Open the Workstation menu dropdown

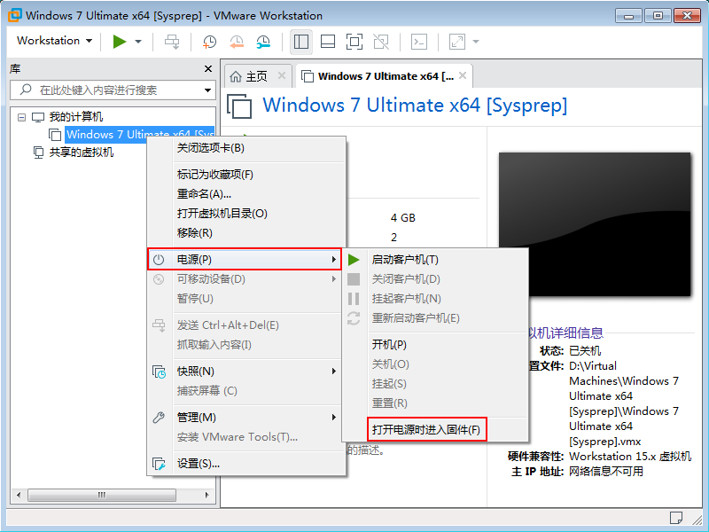tap(54, 41)
